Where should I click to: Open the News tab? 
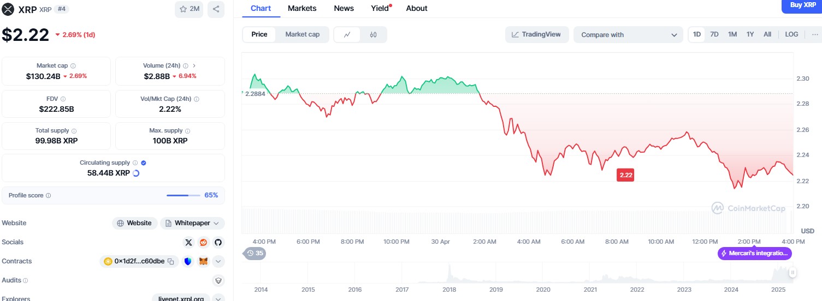(x=344, y=8)
